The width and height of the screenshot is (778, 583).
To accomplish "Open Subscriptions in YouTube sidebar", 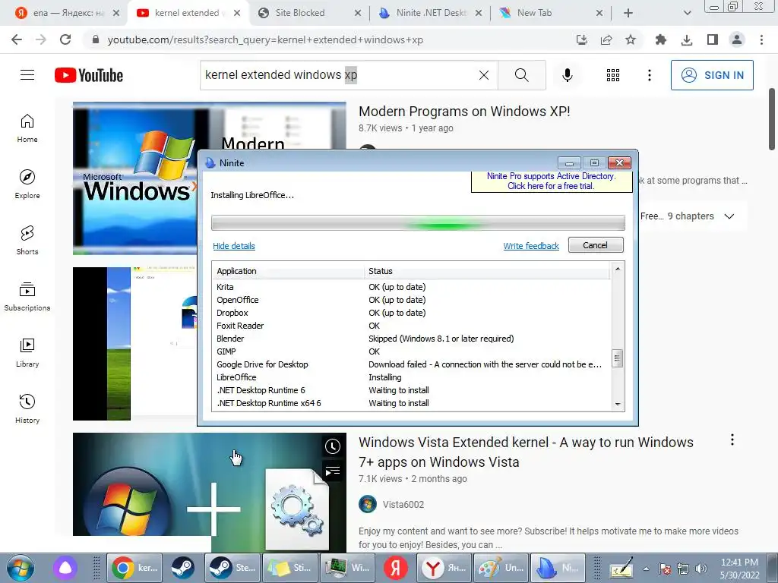I will pos(27,297).
